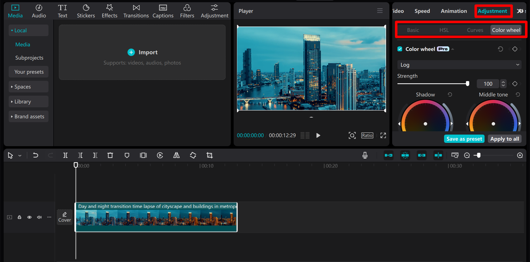Screen dimensions: 530x262
Task: Start voice recording with the microphone icon
Action: [365, 155]
